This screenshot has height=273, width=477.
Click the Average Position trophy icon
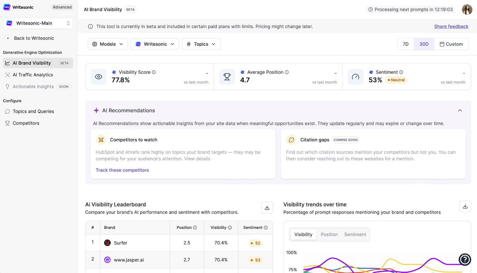(227, 77)
